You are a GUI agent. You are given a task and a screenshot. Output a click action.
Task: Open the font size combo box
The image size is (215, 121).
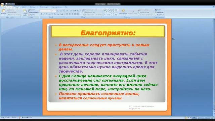54,11
